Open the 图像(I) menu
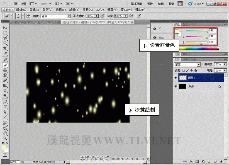229x165 pixels. point(34,10)
